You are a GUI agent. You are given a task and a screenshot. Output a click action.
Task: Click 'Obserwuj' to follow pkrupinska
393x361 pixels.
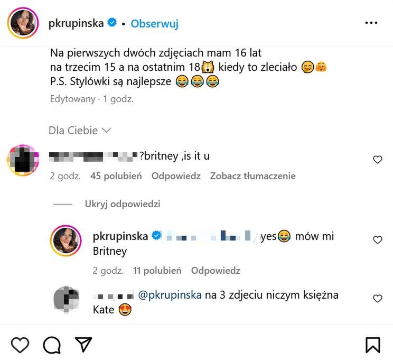pos(155,23)
